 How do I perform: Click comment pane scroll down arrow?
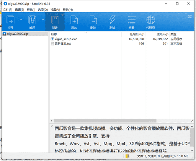(x=192, y=150)
